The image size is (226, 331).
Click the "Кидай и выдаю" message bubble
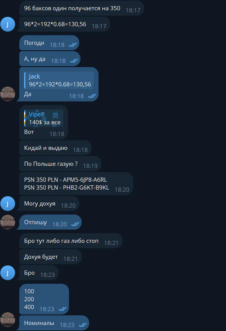(x=55, y=148)
